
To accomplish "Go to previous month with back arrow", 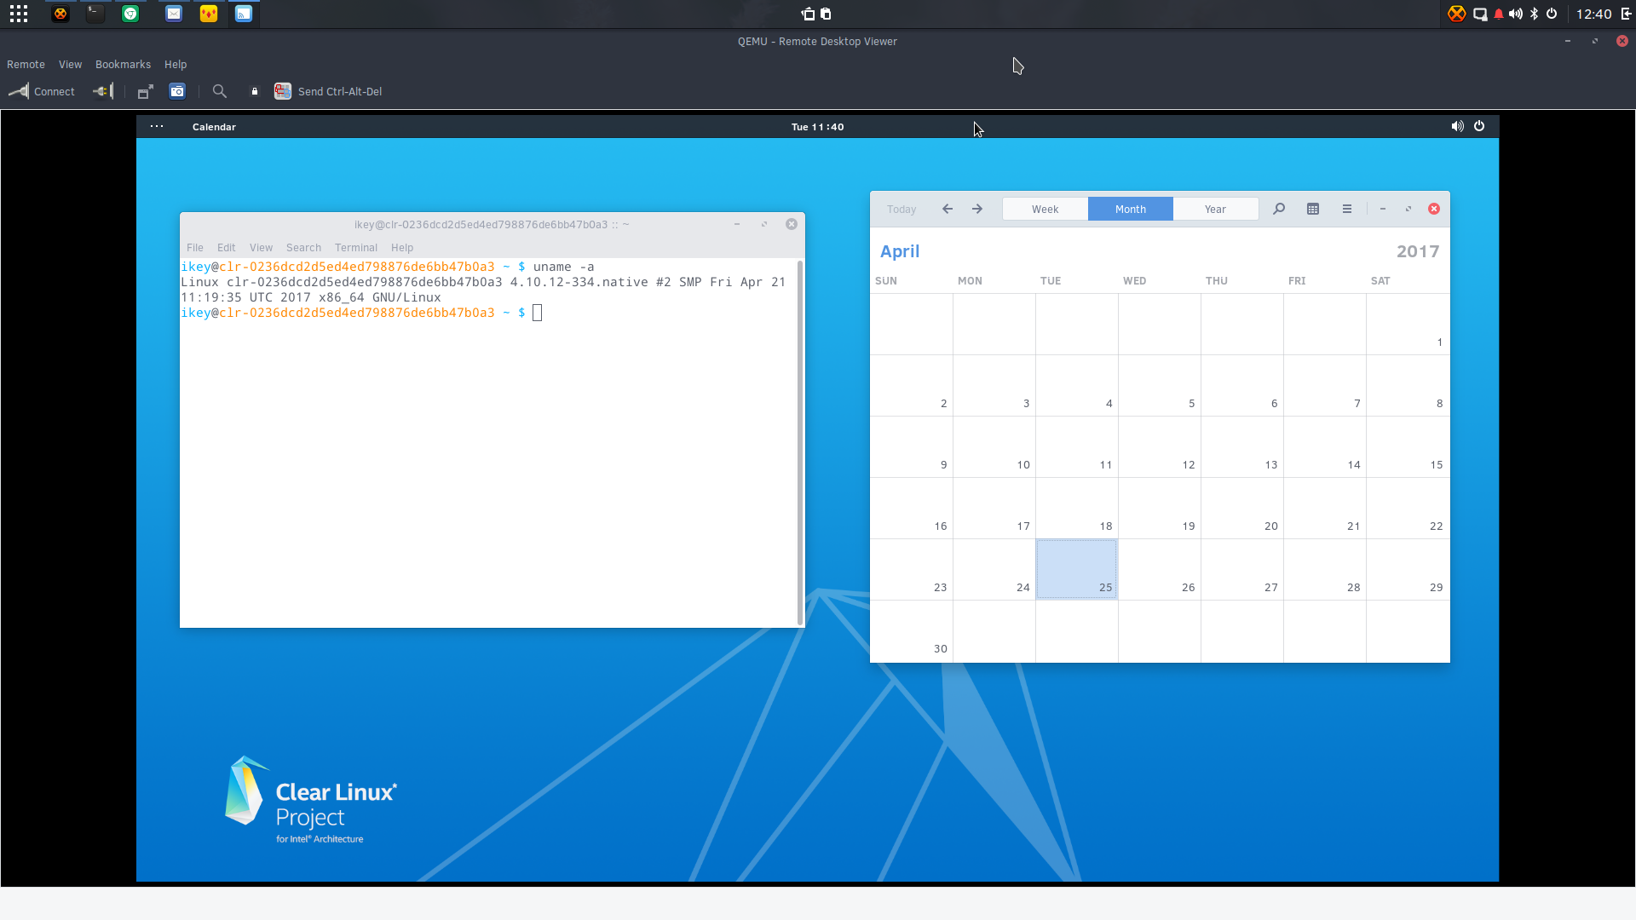I will tap(948, 209).
